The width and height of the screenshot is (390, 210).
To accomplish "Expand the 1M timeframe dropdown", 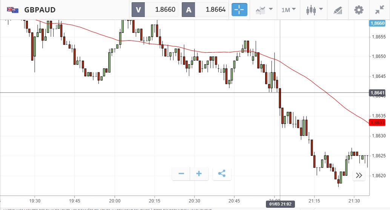I will point(289,10).
